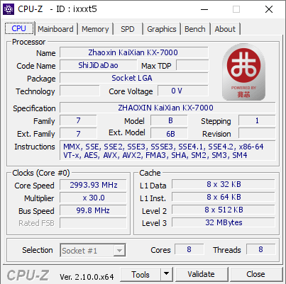Switch to the Mainboard tab
286x284 pixels.
pos(55,29)
